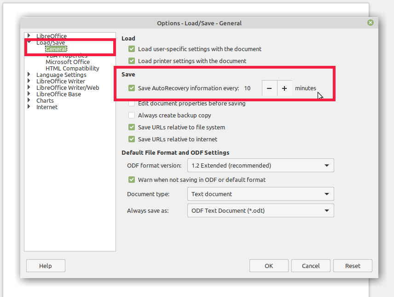Select General under Load/Save

[x=56, y=49]
